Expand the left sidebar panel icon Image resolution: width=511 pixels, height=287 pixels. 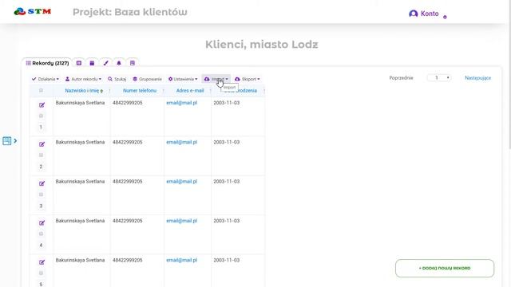pos(10,141)
